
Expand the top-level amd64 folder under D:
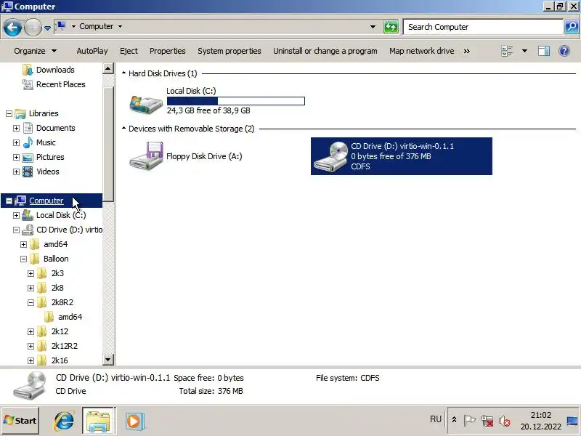(x=23, y=244)
